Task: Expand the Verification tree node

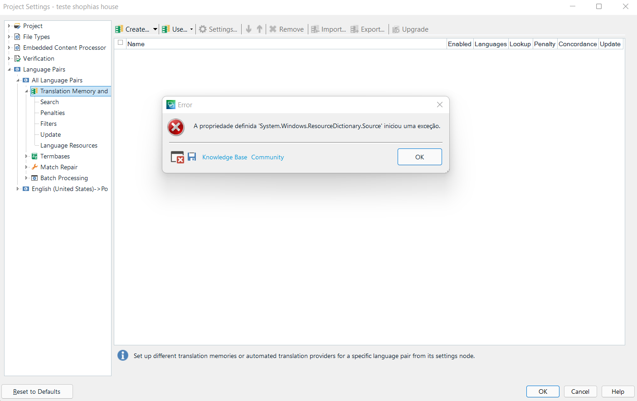Action: [9, 58]
